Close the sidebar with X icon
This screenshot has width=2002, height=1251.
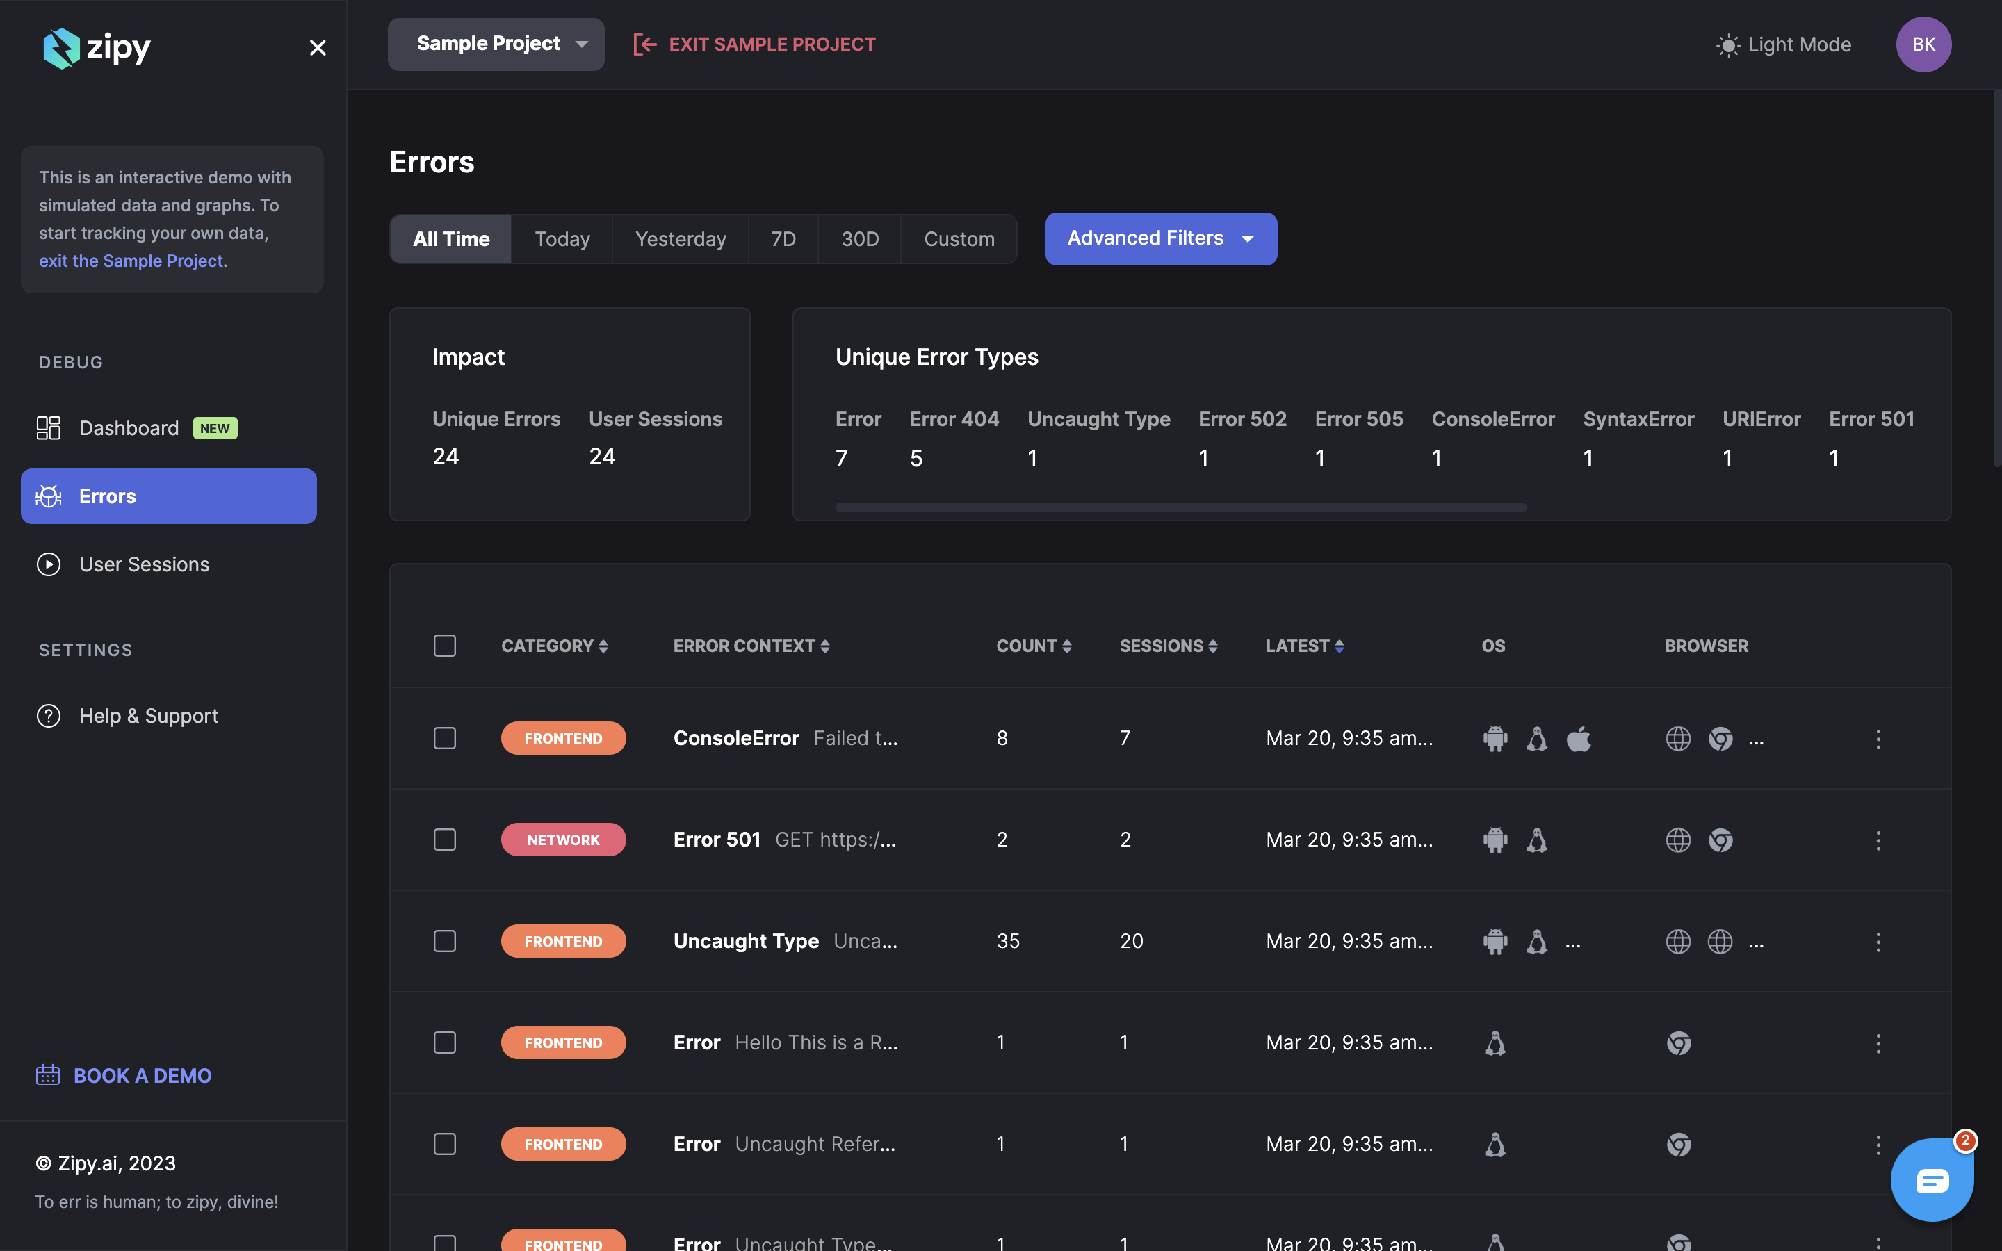(318, 48)
